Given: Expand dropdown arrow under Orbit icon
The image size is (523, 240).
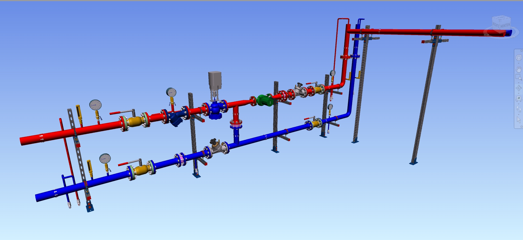Looking at the screenshot, I should [519, 93].
